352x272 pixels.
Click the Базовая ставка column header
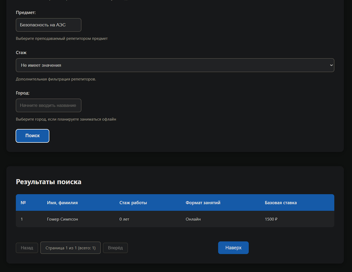(x=281, y=203)
